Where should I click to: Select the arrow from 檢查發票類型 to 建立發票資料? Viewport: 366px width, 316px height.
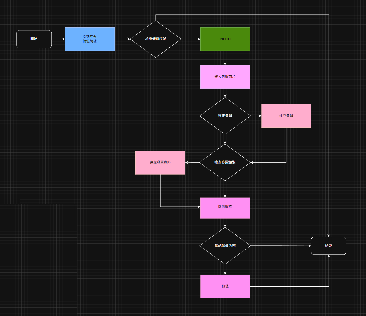click(x=193, y=163)
